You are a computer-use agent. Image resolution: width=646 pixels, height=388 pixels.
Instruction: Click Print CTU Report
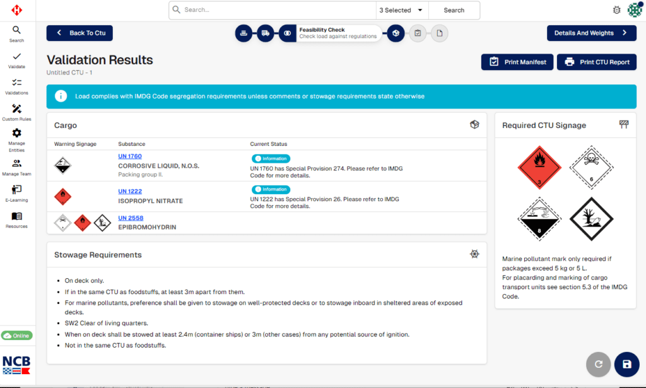(596, 62)
